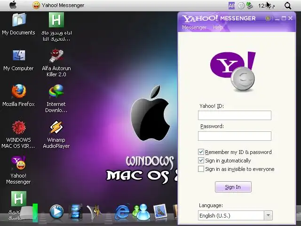This screenshot has height=226, width=301.
Task: Click the clock in the menu bar
Action: click(x=267, y=6)
